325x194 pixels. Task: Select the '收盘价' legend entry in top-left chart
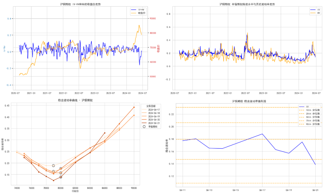point(138,13)
